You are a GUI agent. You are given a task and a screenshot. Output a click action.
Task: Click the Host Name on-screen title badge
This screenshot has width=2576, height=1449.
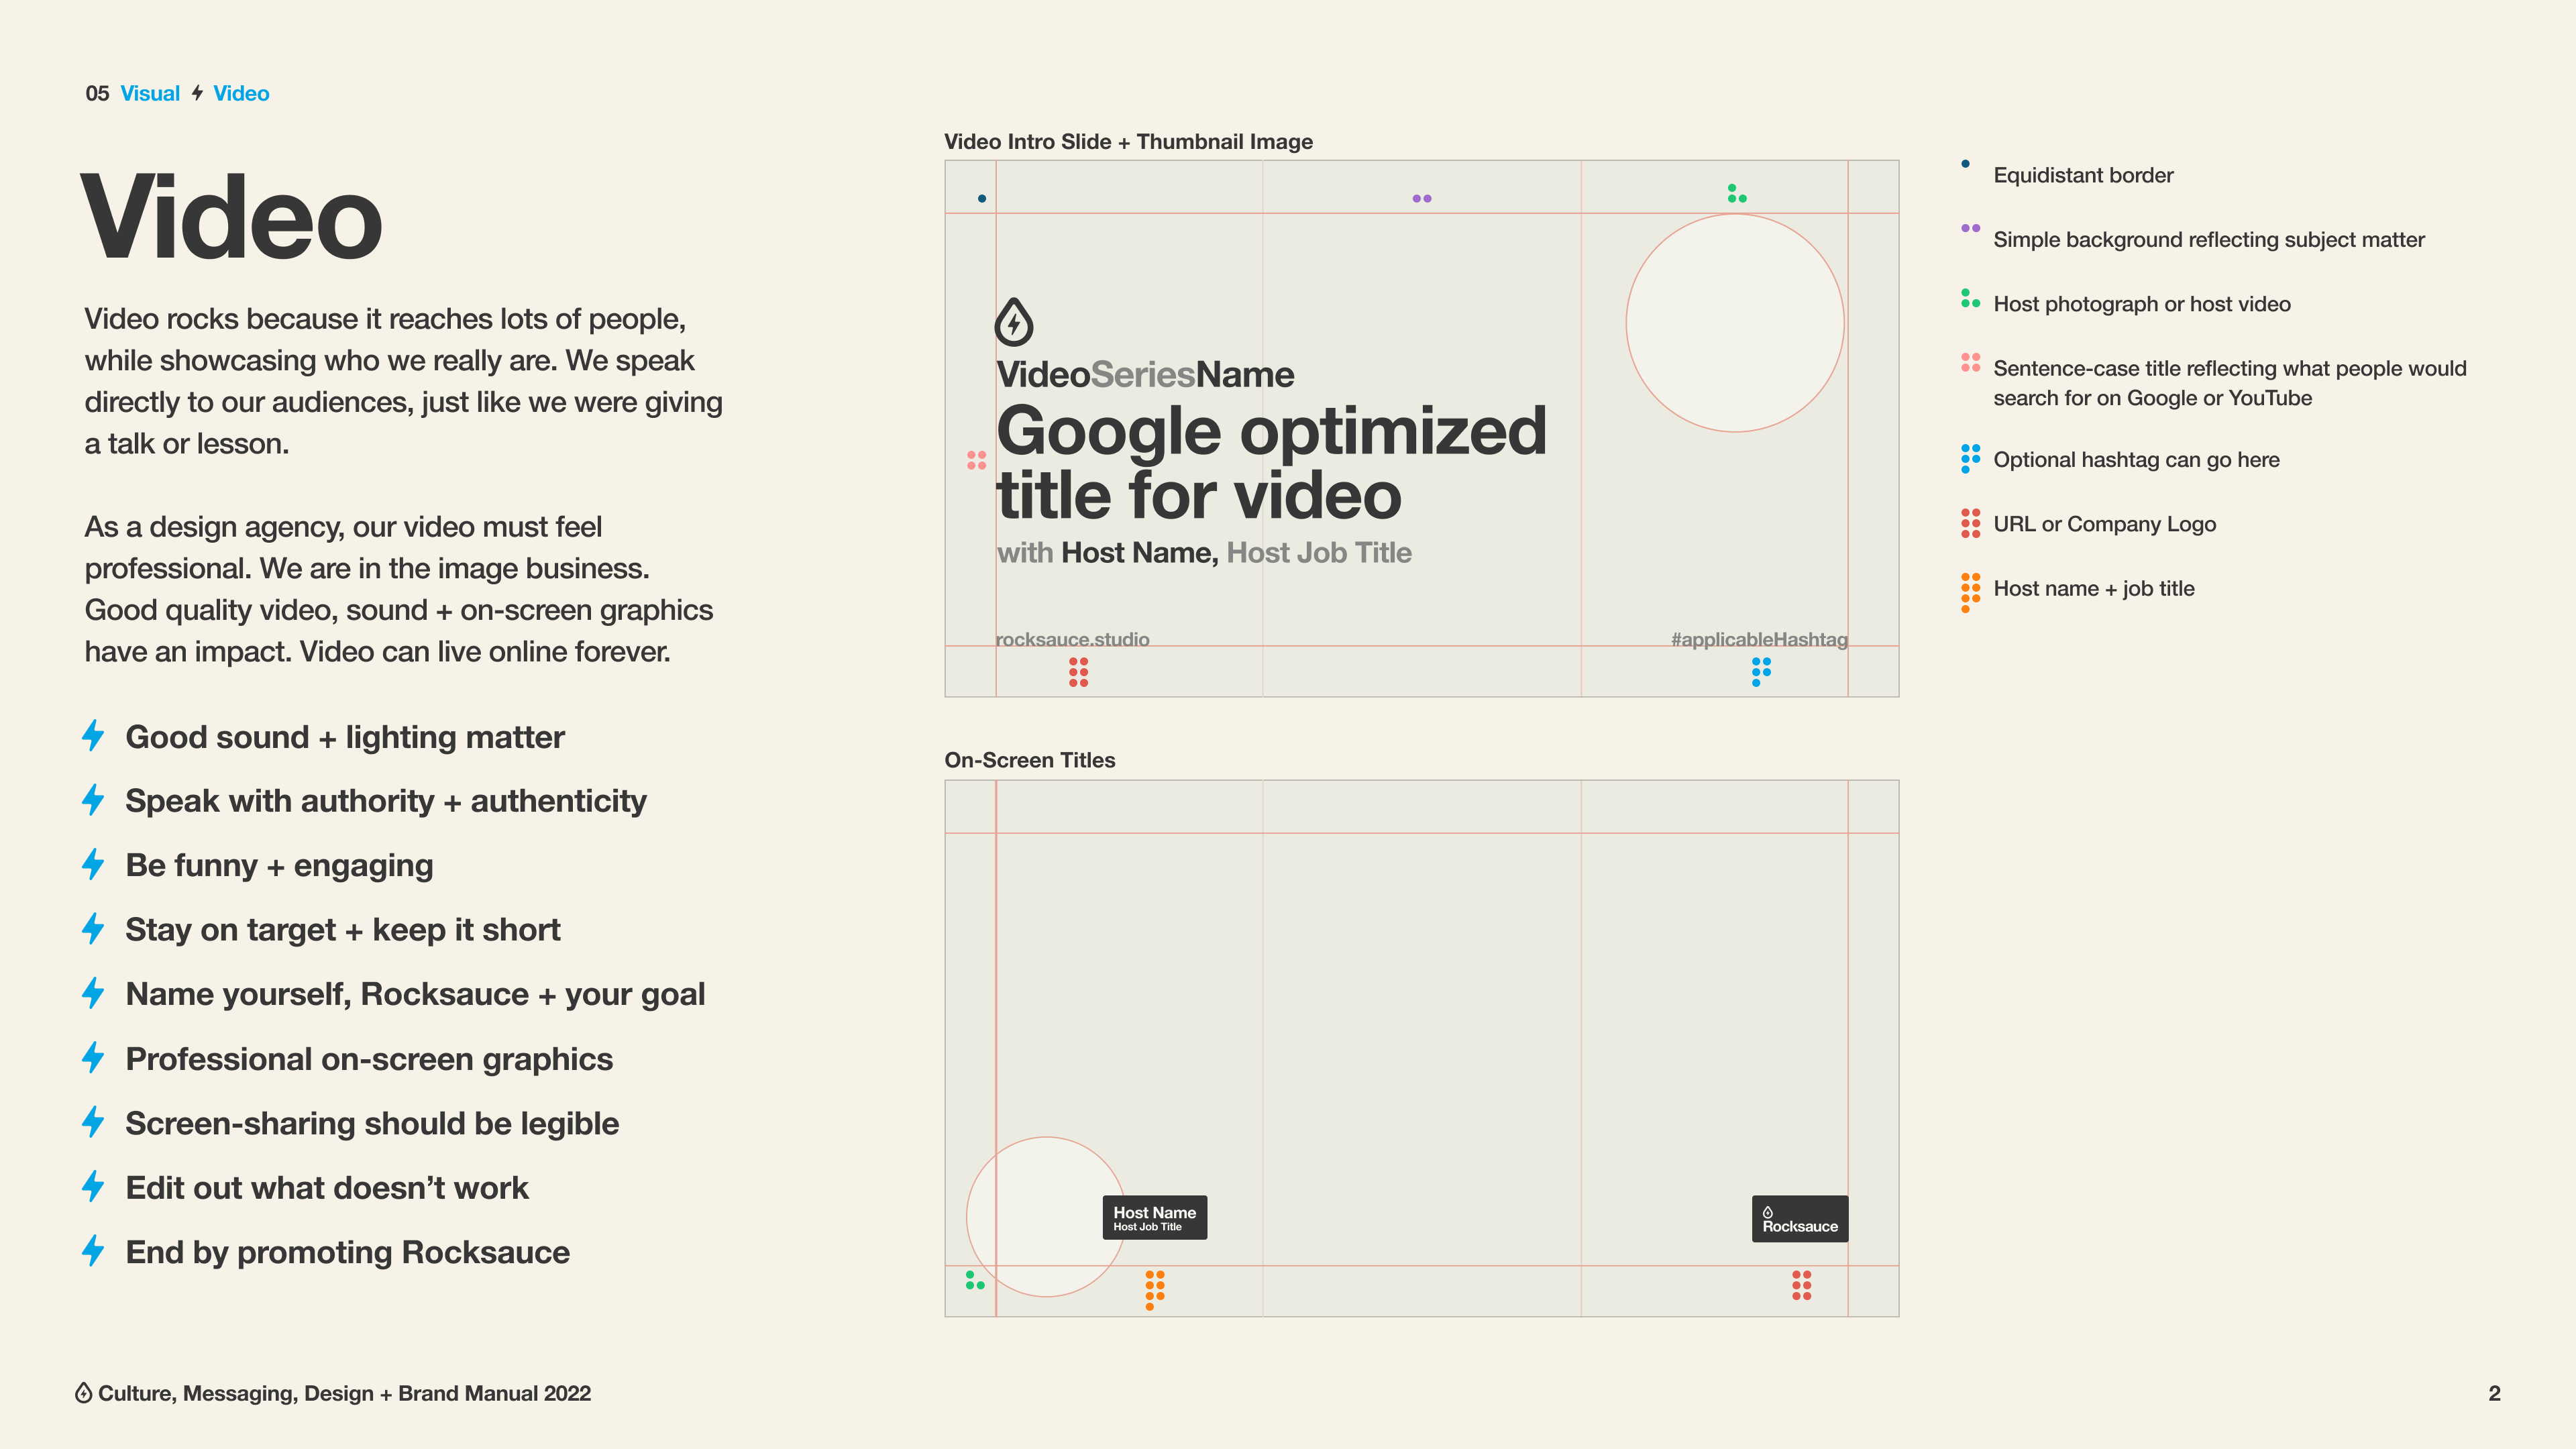coord(1154,1218)
